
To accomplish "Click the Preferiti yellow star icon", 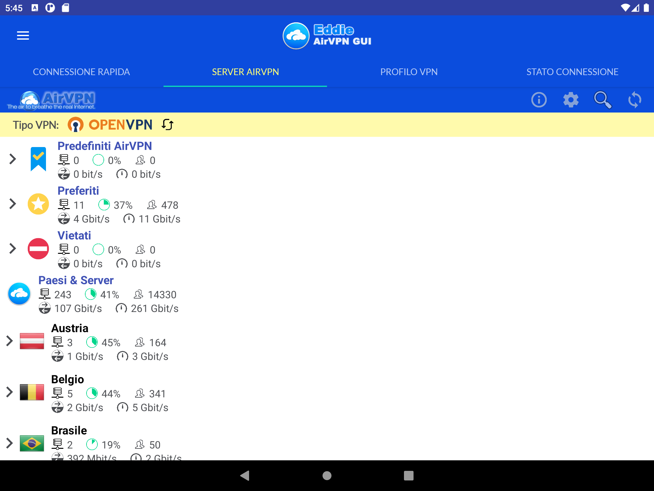I will coord(38,204).
